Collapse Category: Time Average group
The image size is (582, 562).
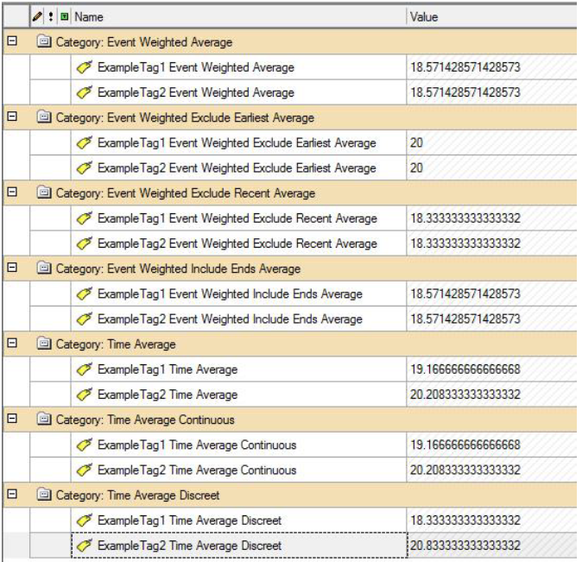[x=12, y=343]
